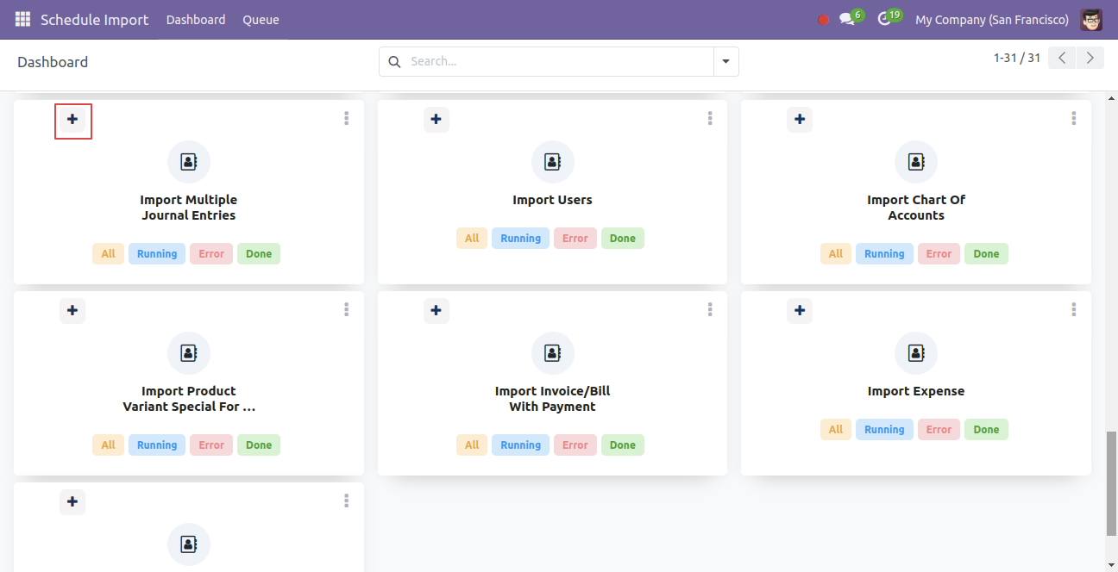Click Running on Import Multiple Journal Entries
The width and height of the screenshot is (1118, 572).
157,254
